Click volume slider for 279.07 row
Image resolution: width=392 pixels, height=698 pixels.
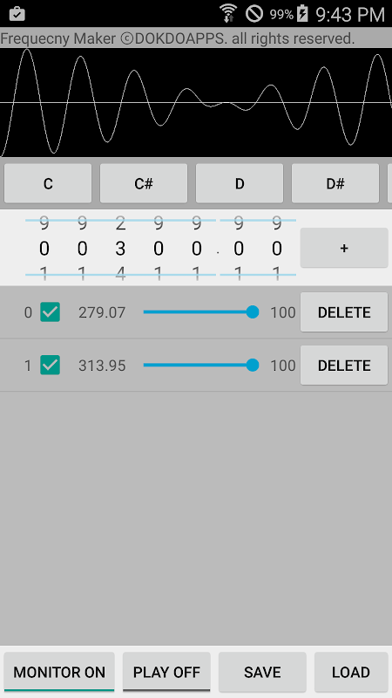click(x=199, y=312)
